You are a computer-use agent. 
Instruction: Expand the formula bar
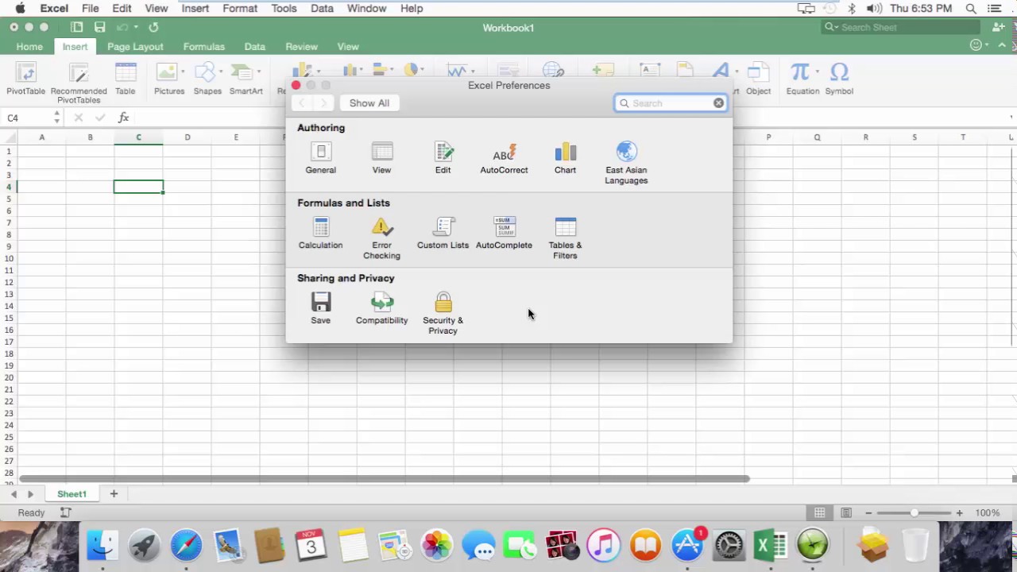(x=1011, y=118)
